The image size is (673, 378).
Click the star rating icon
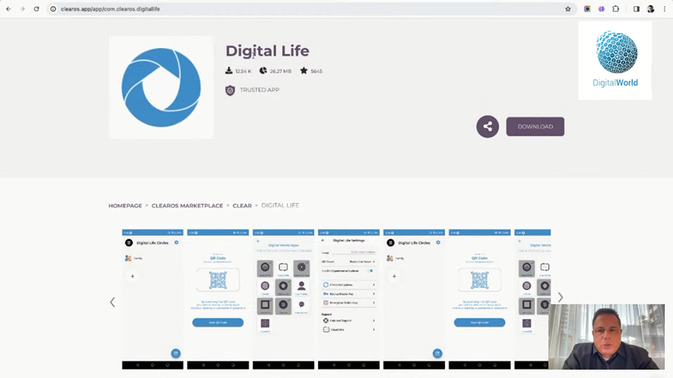point(304,71)
